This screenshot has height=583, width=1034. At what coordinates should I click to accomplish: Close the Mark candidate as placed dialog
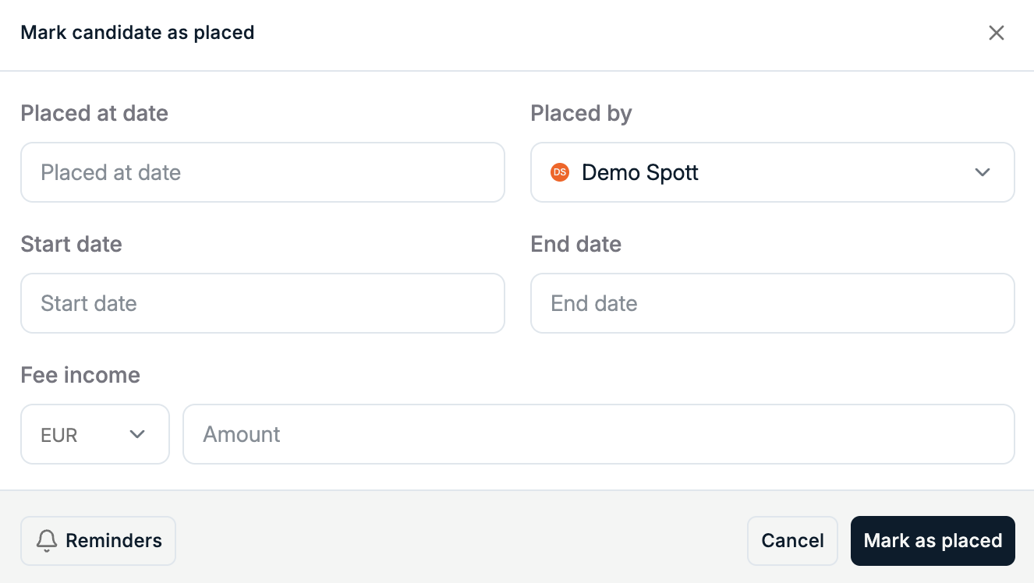click(996, 33)
